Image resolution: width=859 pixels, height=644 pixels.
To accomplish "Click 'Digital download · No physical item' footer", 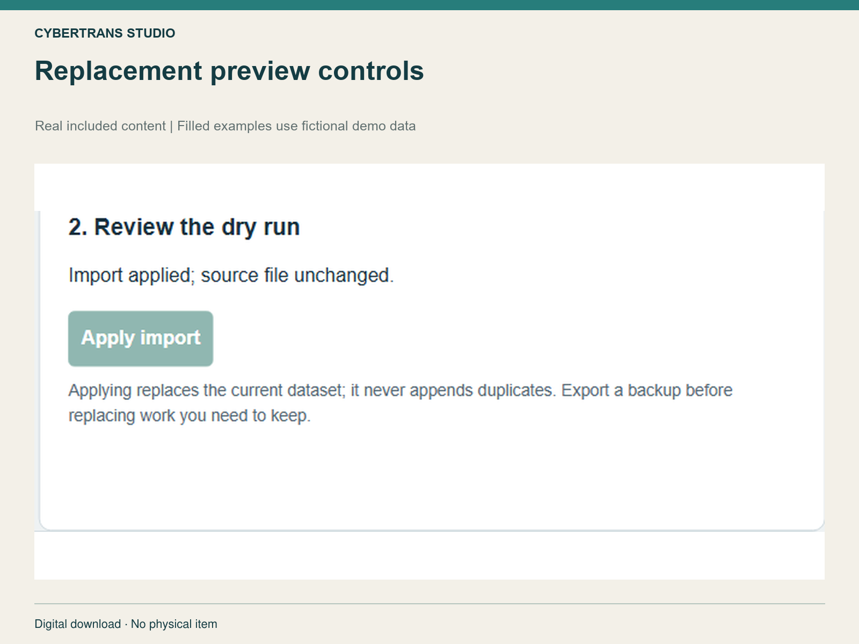I will point(126,624).
